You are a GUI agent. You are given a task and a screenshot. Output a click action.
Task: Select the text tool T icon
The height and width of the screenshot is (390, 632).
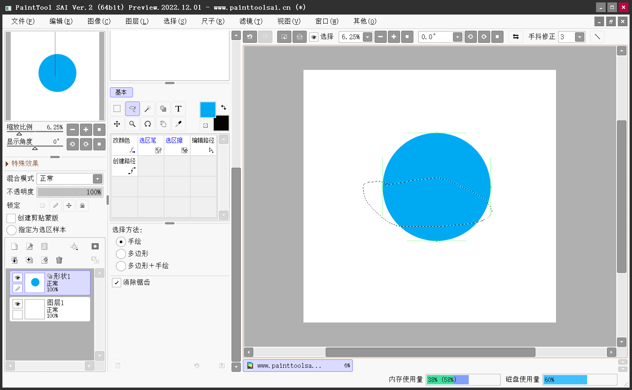179,109
